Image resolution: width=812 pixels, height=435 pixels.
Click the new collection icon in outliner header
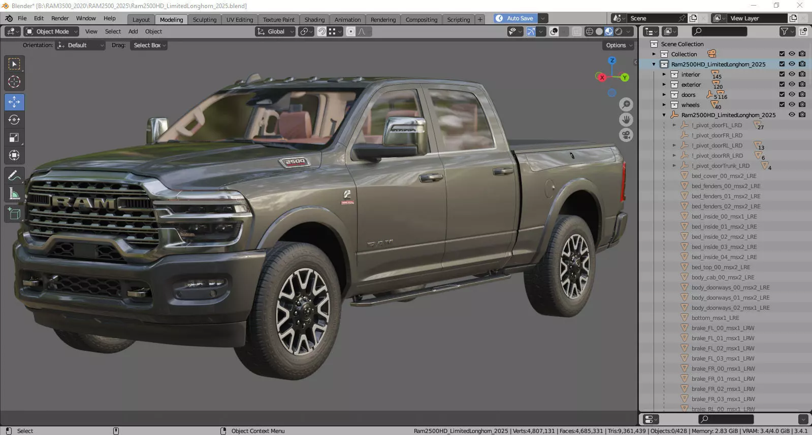(x=803, y=31)
